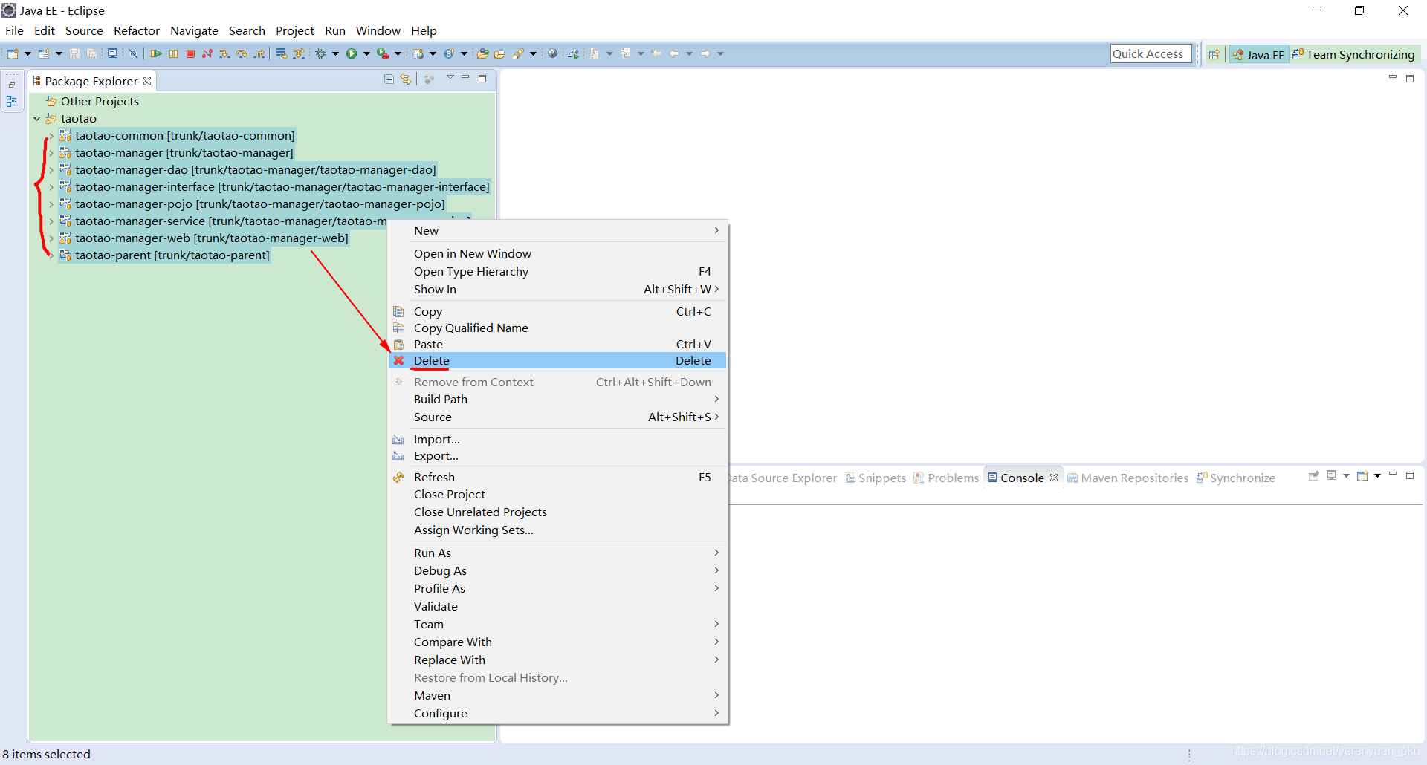The image size is (1427, 765).
Task: Switch to Java EE perspective
Action: pos(1258,54)
